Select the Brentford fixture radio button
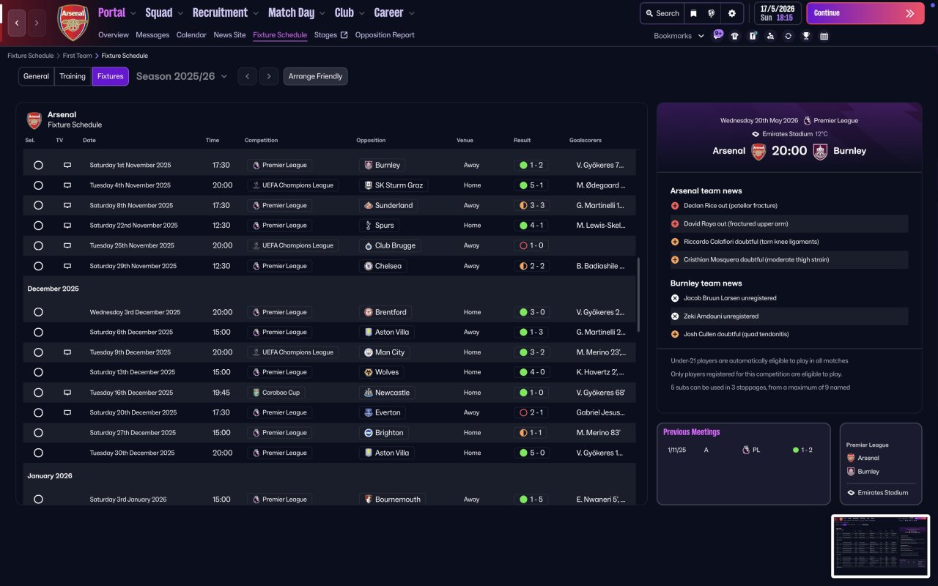Image resolution: width=938 pixels, height=586 pixels. tap(38, 312)
